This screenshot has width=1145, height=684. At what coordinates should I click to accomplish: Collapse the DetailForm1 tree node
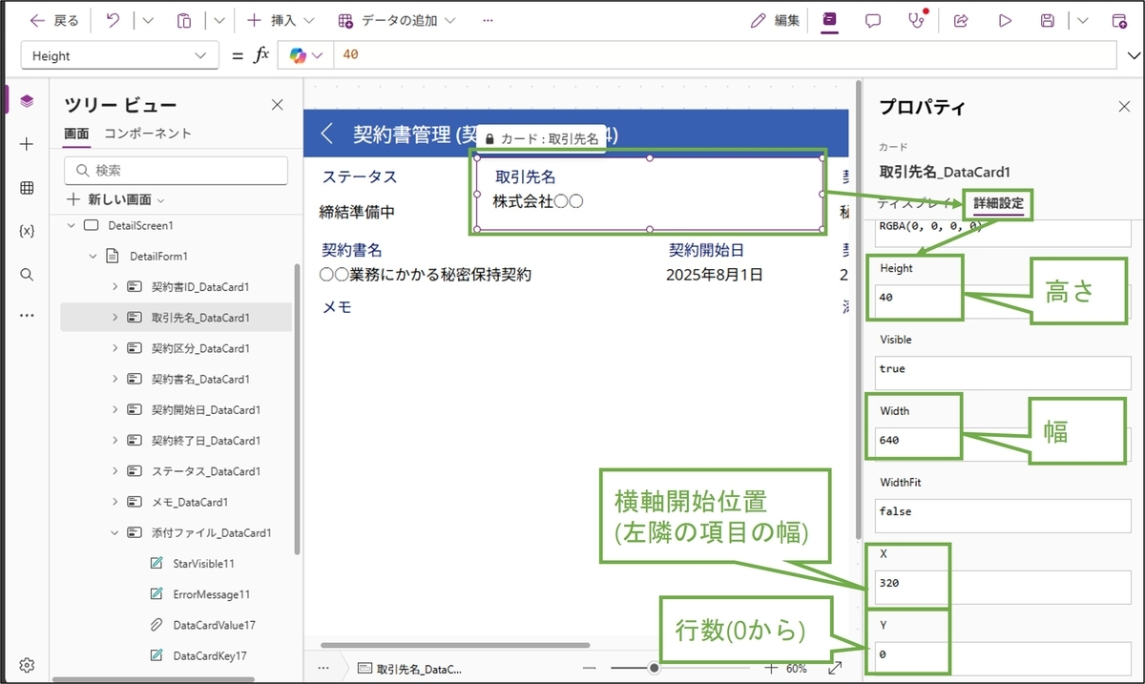(94, 256)
